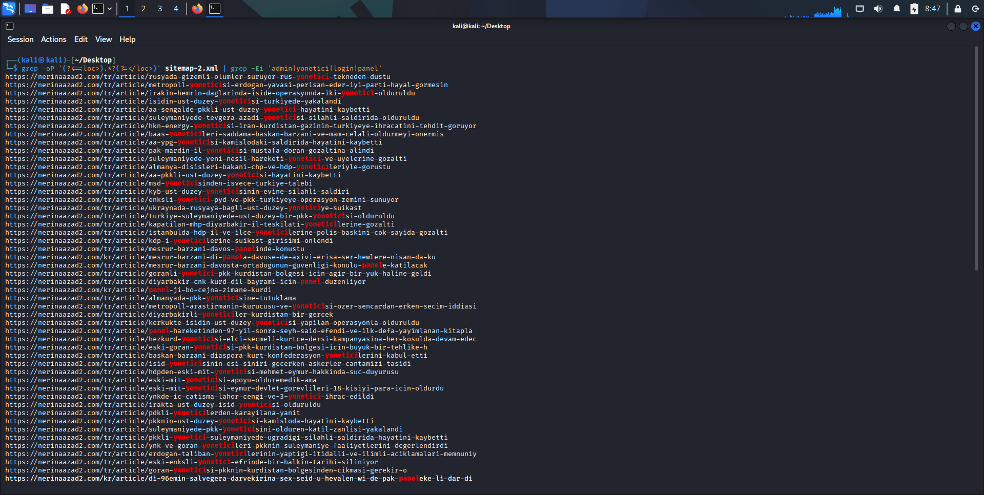This screenshot has height=495, width=984.
Task: Open the power manager battery icon
Action: 914,9
